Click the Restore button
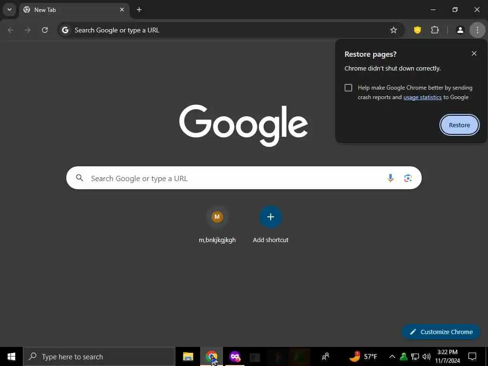 459,125
